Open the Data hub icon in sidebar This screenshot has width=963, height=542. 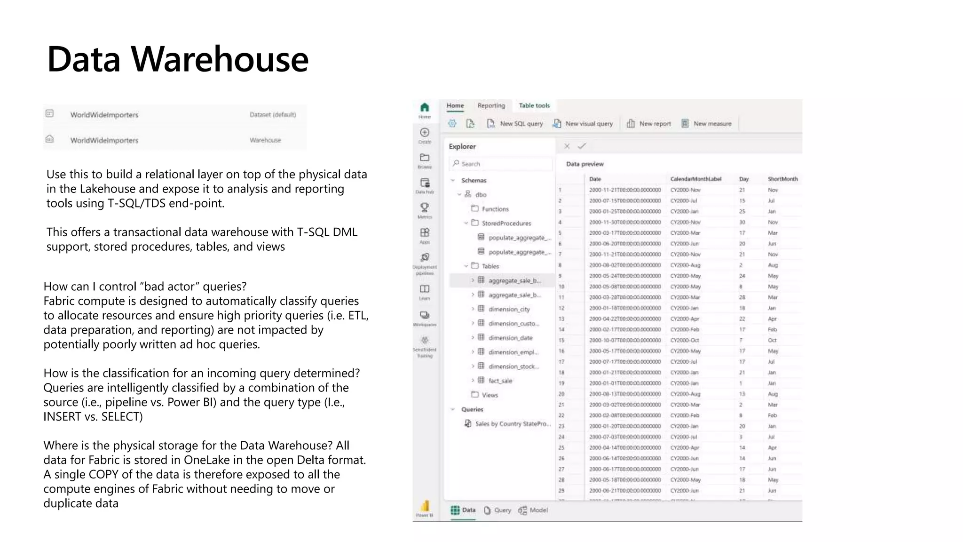(425, 183)
